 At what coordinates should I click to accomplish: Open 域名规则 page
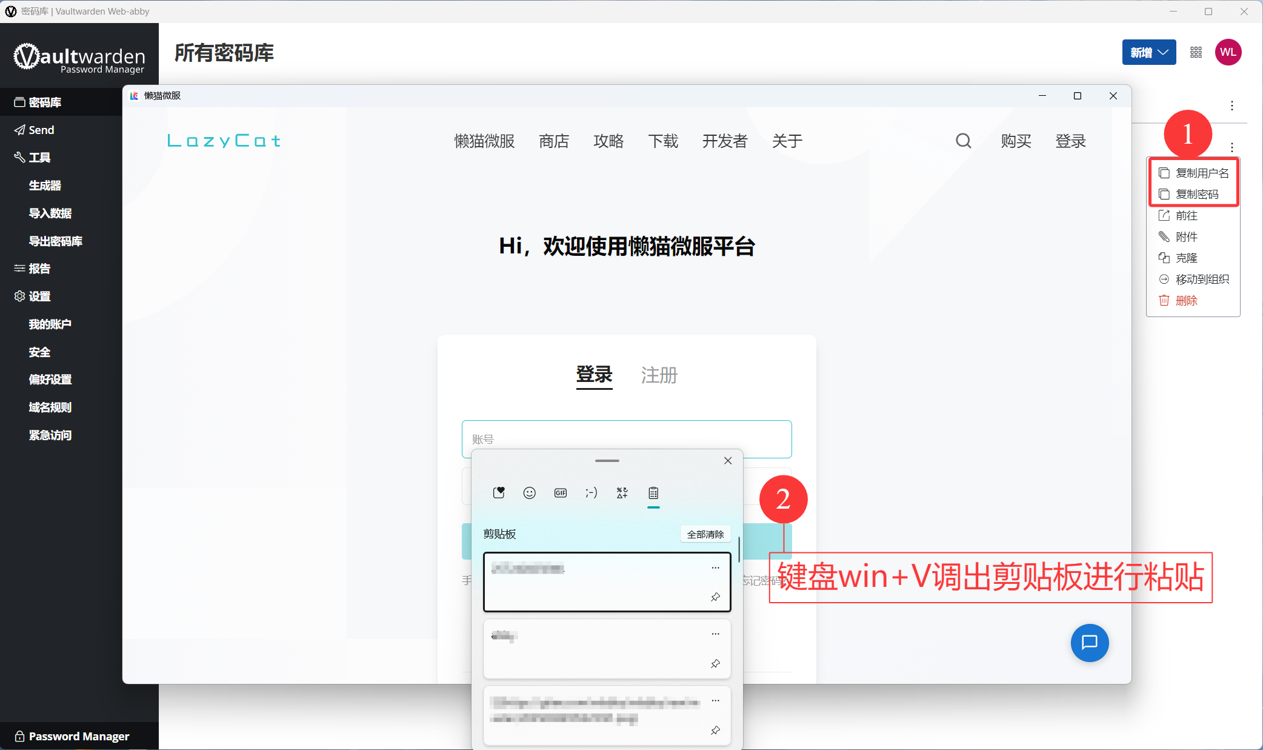coord(50,407)
